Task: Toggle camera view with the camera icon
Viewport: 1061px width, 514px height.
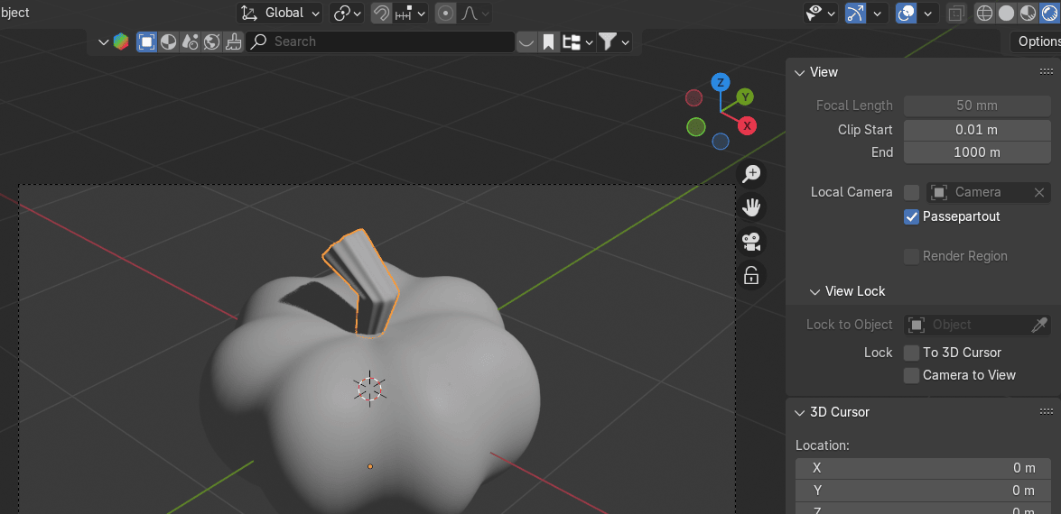Action: click(x=751, y=242)
